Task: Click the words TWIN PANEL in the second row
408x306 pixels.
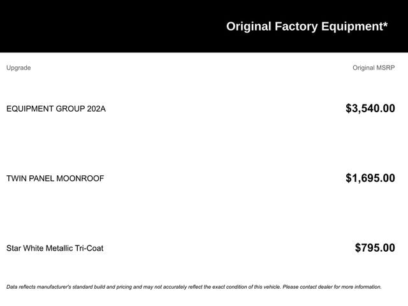Action: (30, 178)
